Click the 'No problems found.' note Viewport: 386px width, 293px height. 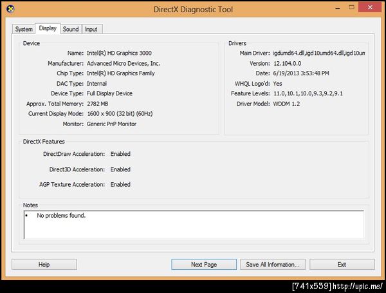(61, 215)
